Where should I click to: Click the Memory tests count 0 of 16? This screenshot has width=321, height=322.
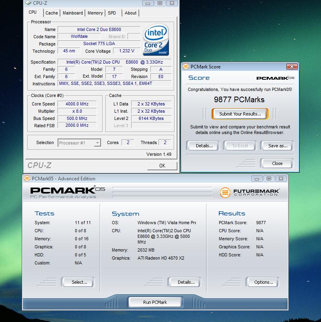[82, 239]
